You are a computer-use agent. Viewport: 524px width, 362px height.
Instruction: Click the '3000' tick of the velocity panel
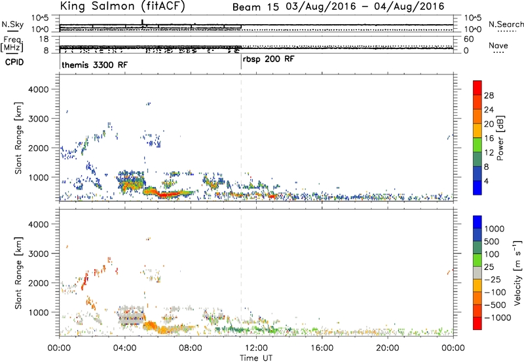point(39,254)
